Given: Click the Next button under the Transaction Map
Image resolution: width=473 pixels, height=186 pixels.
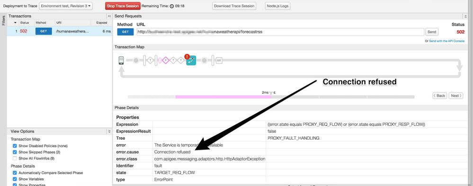Looking at the screenshot, I should coord(456,96).
